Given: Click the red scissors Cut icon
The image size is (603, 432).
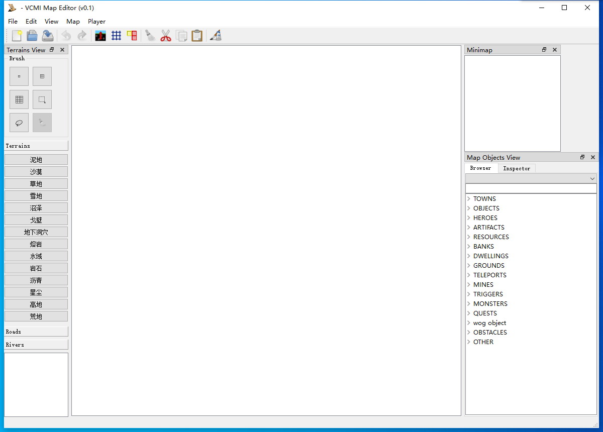Looking at the screenshot, I should 166,36.
